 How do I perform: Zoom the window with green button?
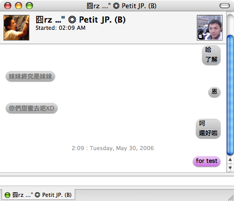coord(29,6)
